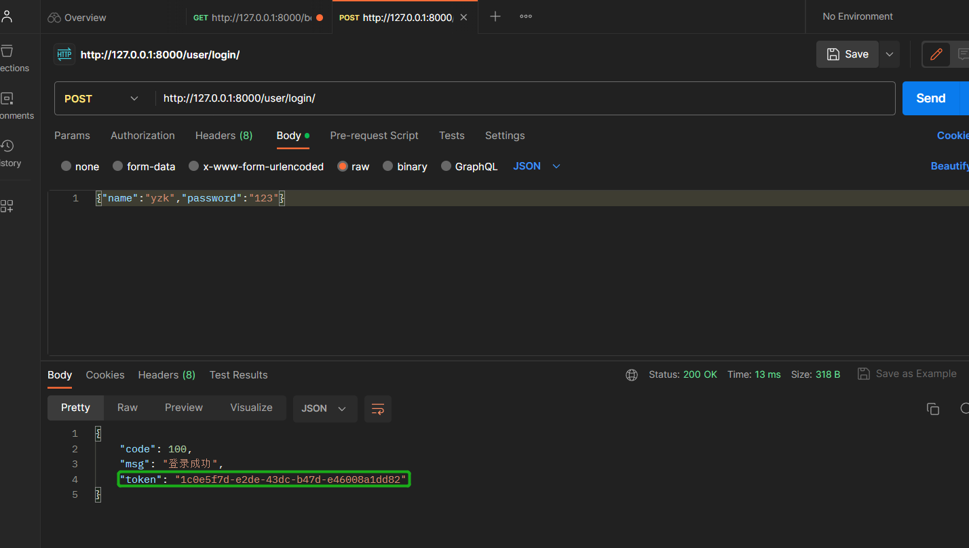Open the No Environment selector

[x=858, y=16]
